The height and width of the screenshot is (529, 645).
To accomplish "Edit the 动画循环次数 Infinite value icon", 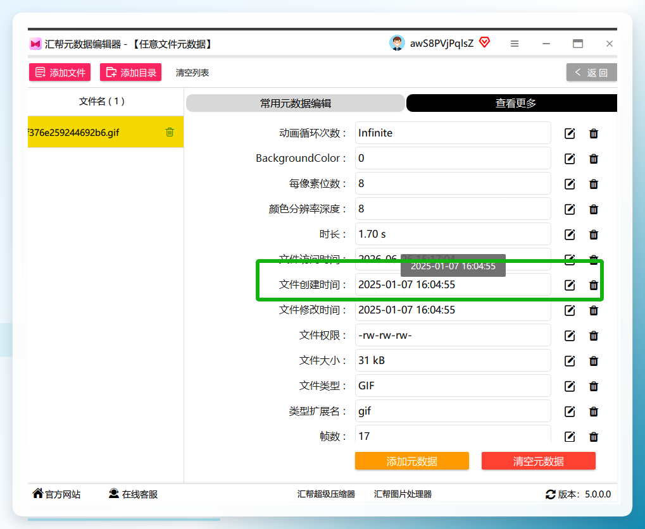I will (x=570, y=133).
